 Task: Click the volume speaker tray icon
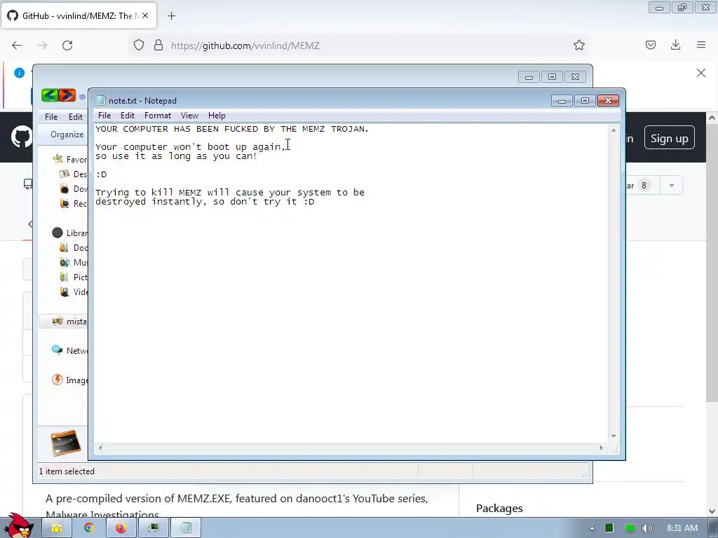[647, 528]
